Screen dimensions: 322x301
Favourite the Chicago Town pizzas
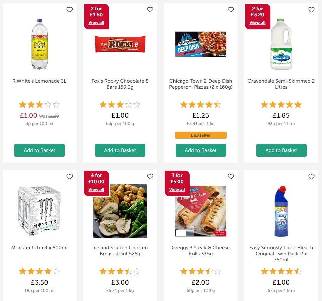tap(231, 10)
